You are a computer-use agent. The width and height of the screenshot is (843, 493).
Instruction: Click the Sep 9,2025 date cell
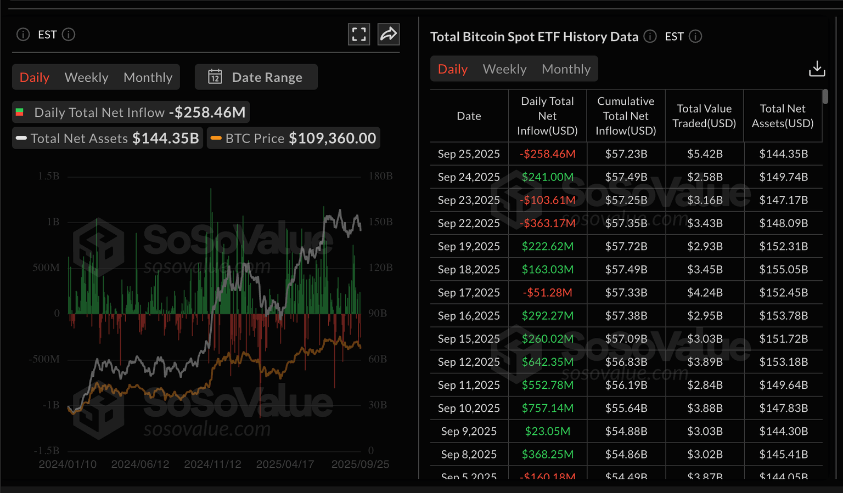(x=469, y=432)
